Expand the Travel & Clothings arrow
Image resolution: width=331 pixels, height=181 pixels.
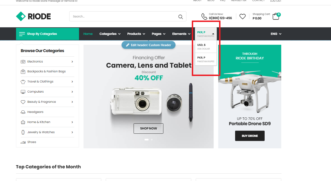click(x=72, y=82)
